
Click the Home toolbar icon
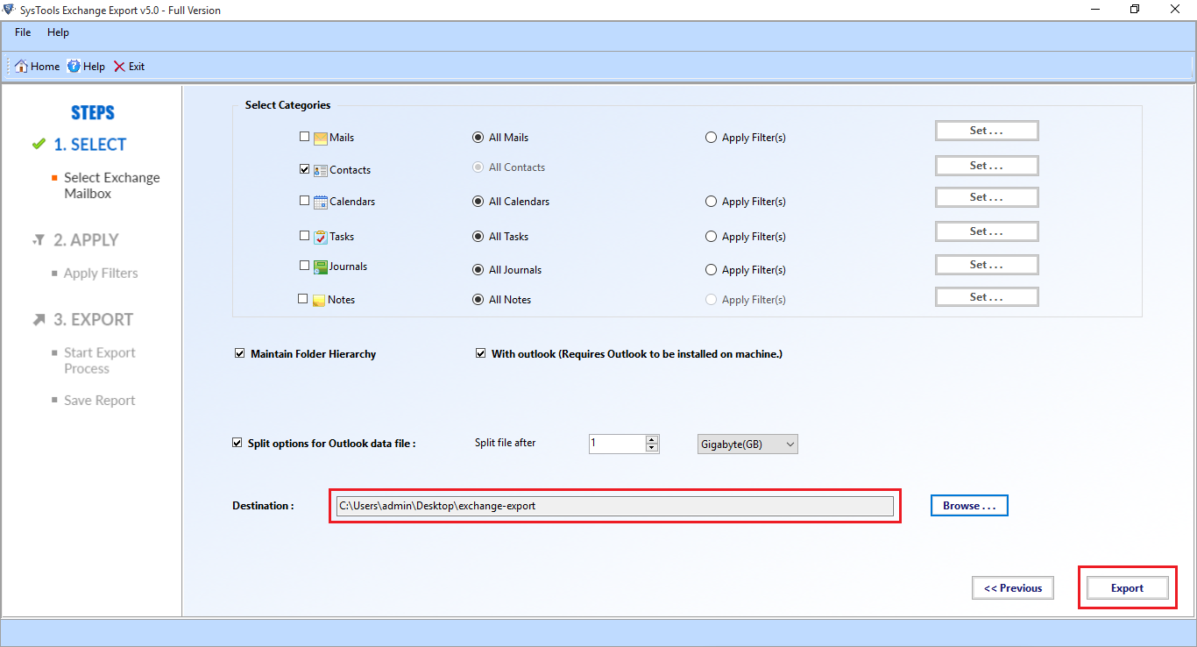[x=21, y=66]
